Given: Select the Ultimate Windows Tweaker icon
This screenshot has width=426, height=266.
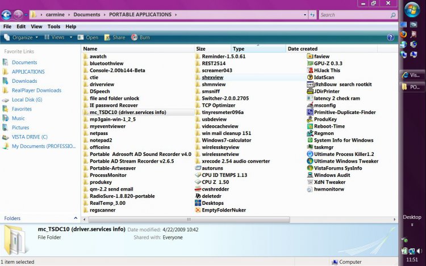Looking at the screenshot, I should 310,161.
